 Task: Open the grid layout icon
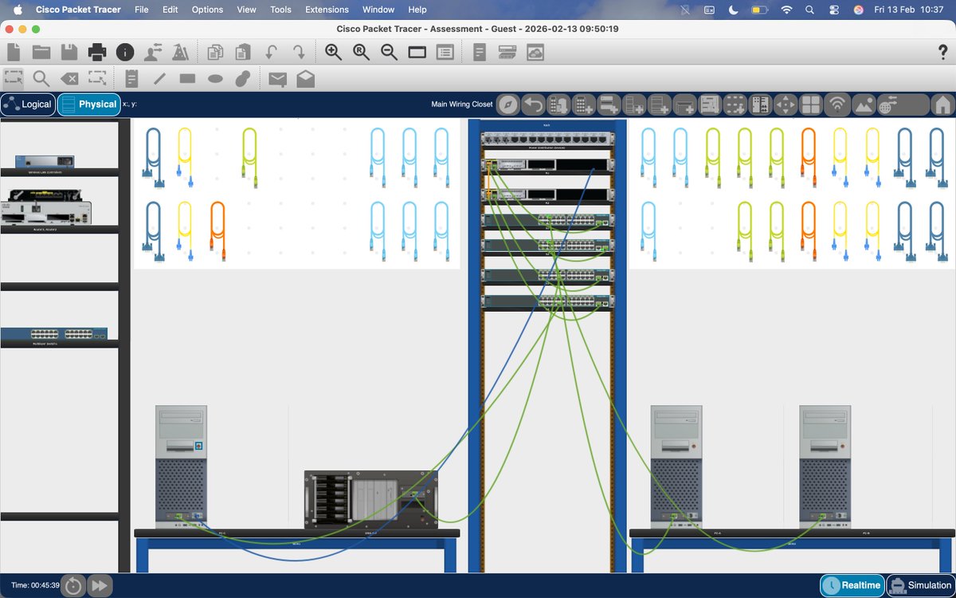[811, 104]
